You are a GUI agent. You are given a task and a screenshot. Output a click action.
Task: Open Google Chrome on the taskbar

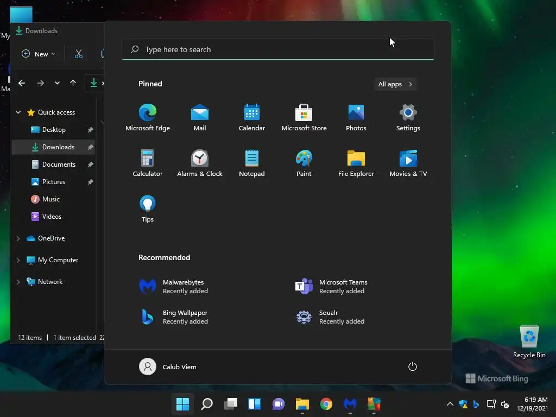click(326, 404)
